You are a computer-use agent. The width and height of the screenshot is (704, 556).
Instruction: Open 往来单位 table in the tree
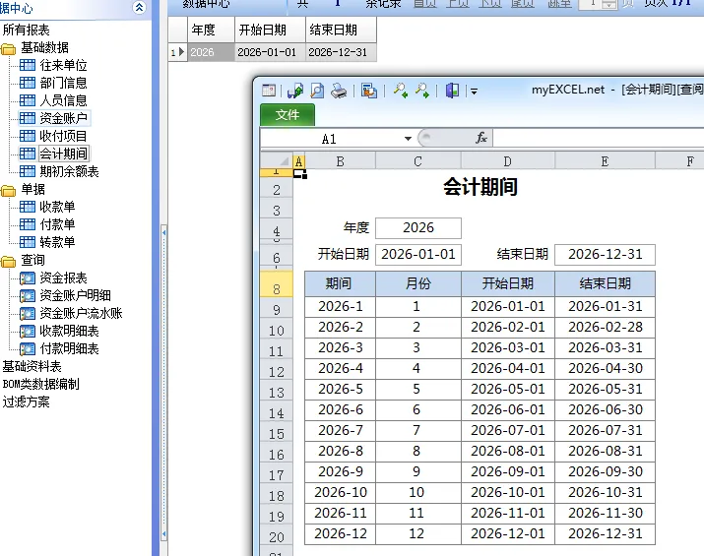coord(63,66)
